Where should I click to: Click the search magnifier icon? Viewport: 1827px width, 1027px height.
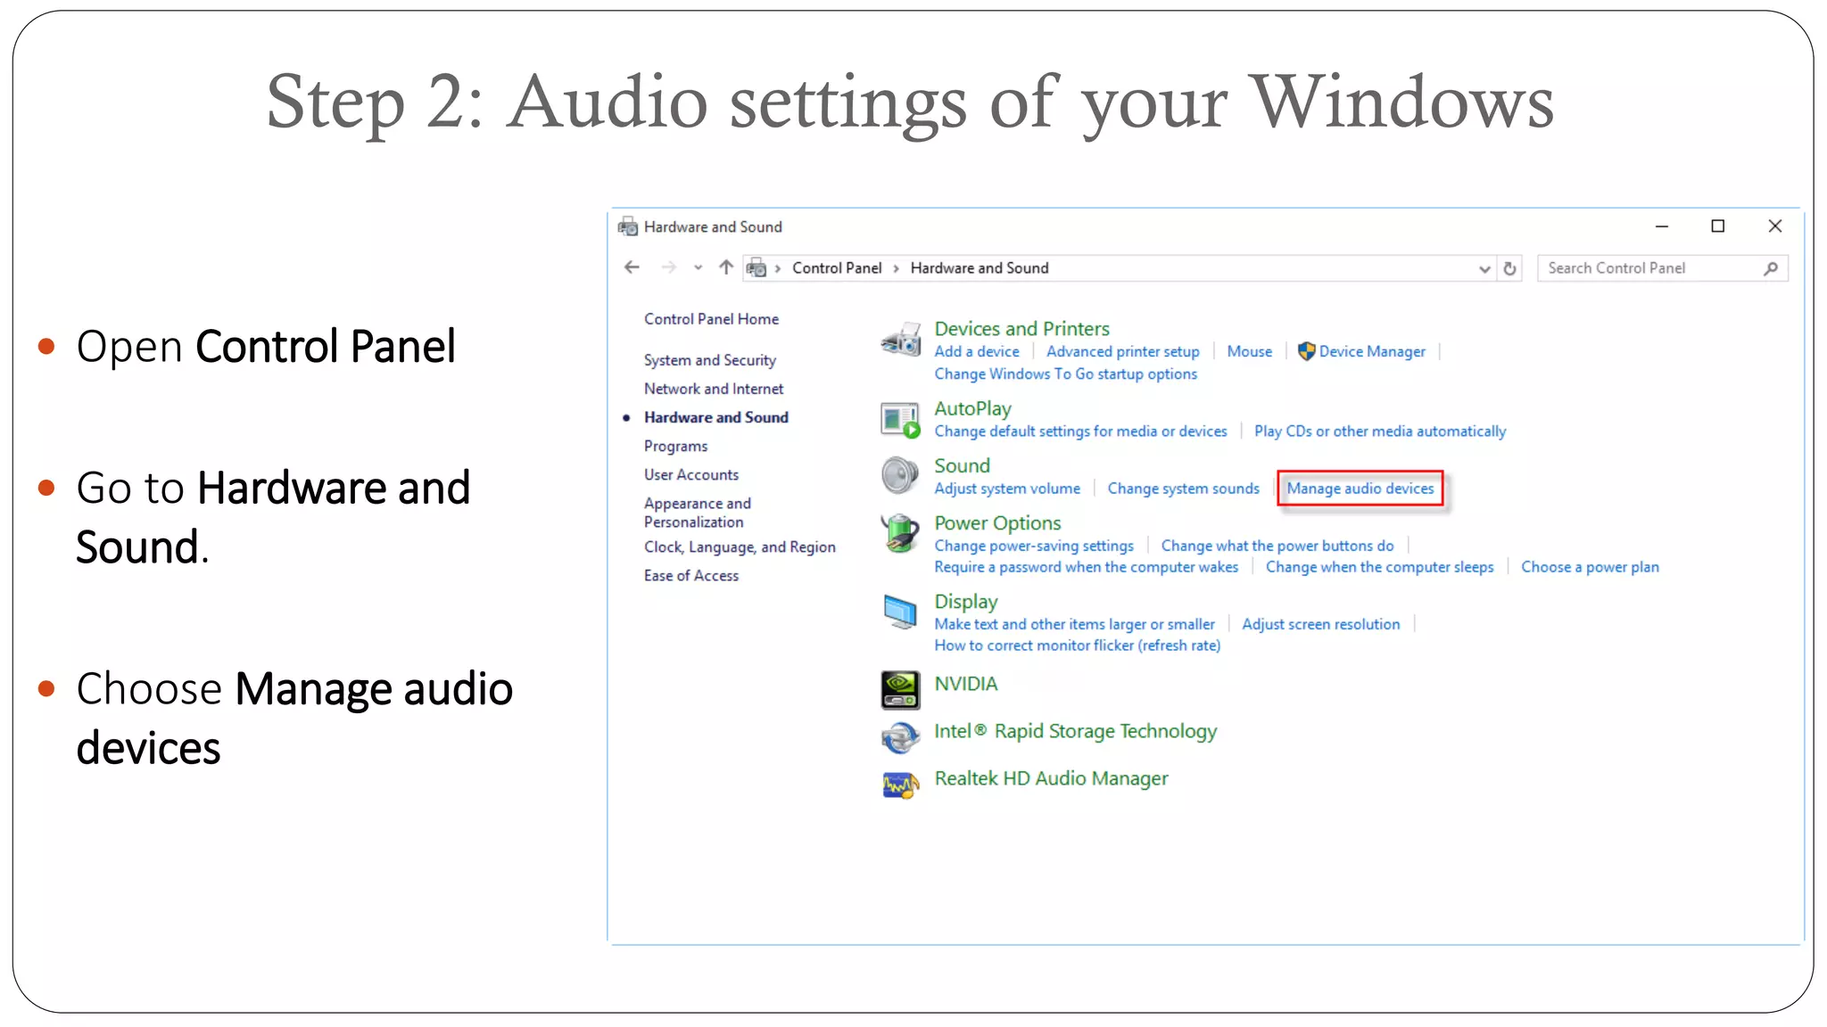1771,268
